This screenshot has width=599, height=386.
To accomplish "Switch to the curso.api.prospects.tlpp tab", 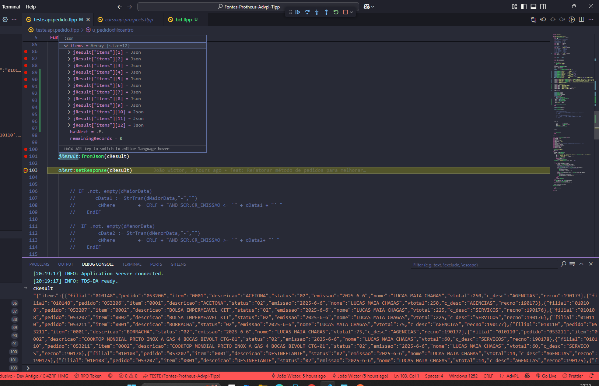I will (x=129, y=20).
